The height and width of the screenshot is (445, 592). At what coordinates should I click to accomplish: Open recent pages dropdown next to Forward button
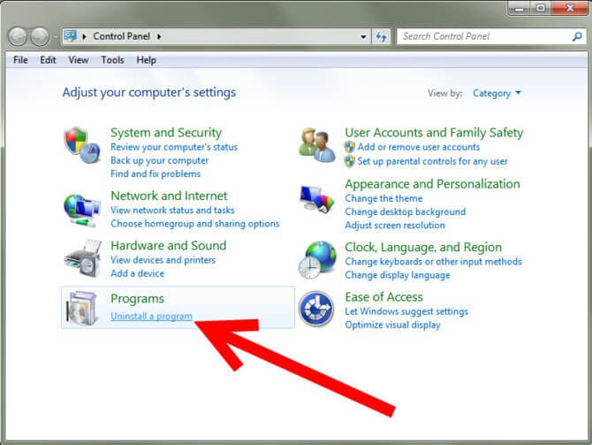55,36
